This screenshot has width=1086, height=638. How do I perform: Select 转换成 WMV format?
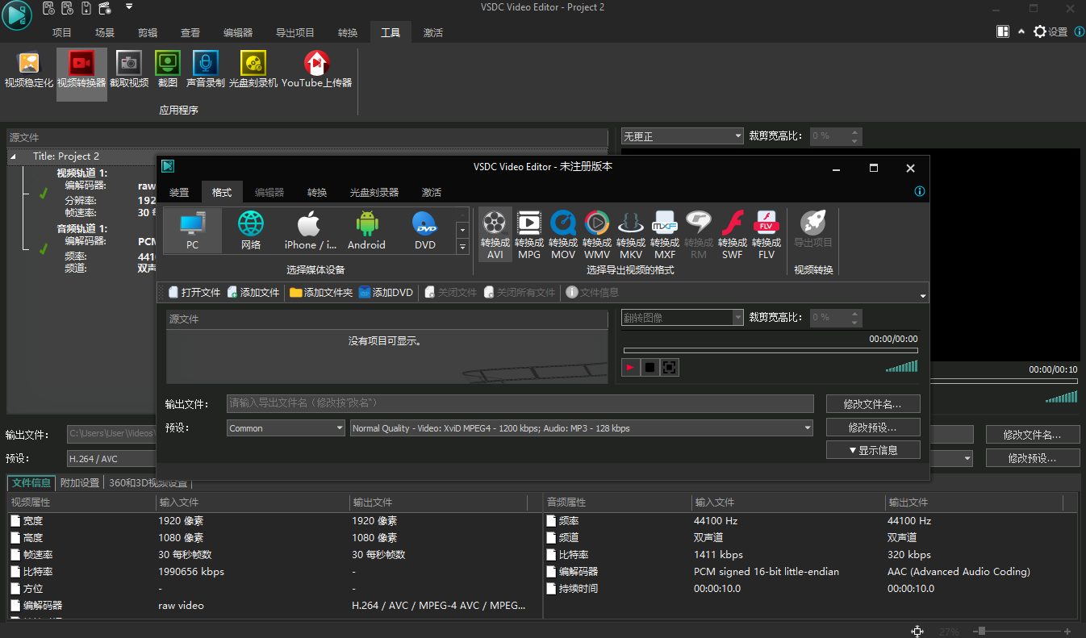(x=597, y=235)
